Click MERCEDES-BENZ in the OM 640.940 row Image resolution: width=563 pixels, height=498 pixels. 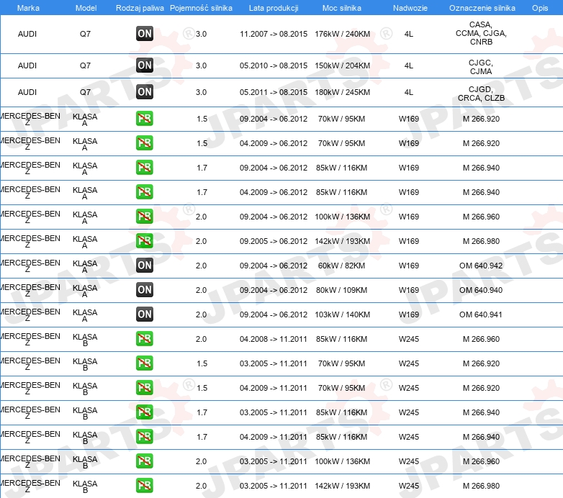click(x=30, y=291)
